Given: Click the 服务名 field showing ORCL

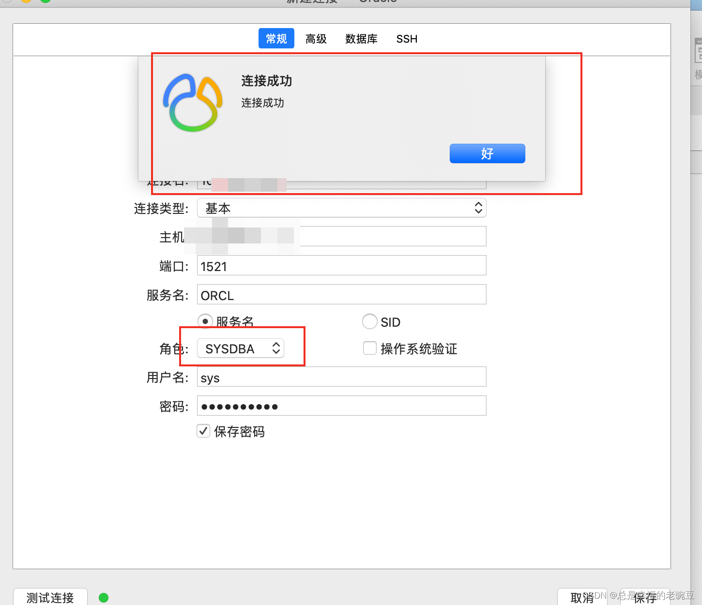Looking at the screenshot, I should coord(341,294).
